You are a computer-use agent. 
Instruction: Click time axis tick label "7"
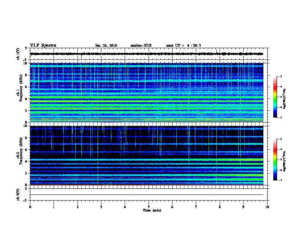click(x=196, y=207)
